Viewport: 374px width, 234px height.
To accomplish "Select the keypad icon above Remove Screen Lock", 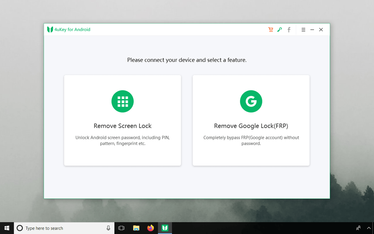I will pos(122,101).
